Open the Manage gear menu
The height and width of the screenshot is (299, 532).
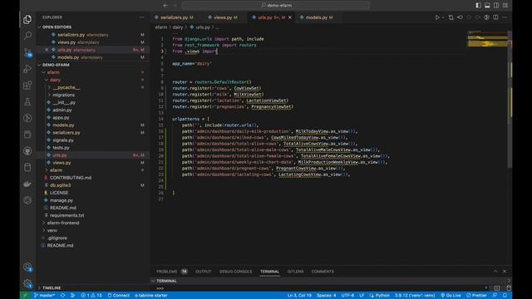coord(27,283)
